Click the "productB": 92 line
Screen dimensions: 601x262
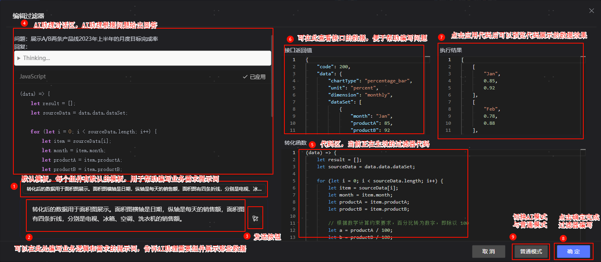pyautogui.click(x=370, y=130)
